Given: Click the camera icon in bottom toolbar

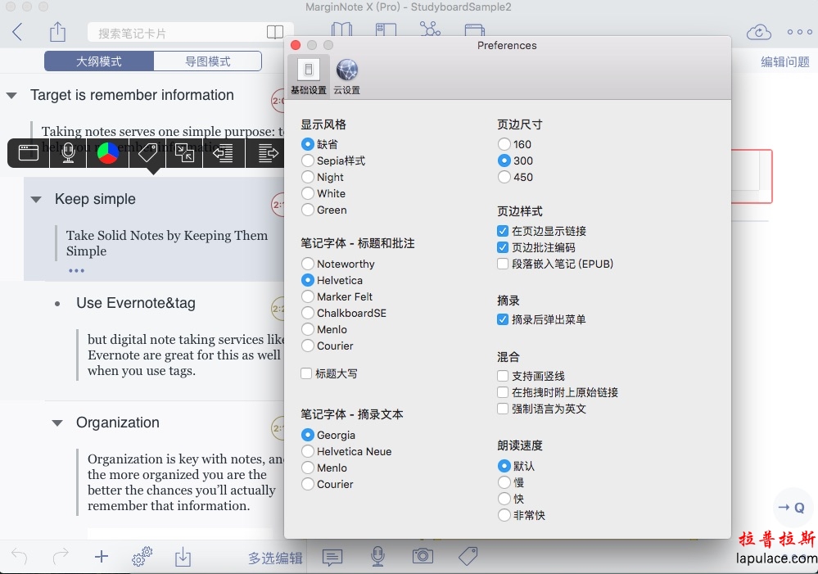Looking at the screenshot, I should pyautogui.click(x=423, y=557).
